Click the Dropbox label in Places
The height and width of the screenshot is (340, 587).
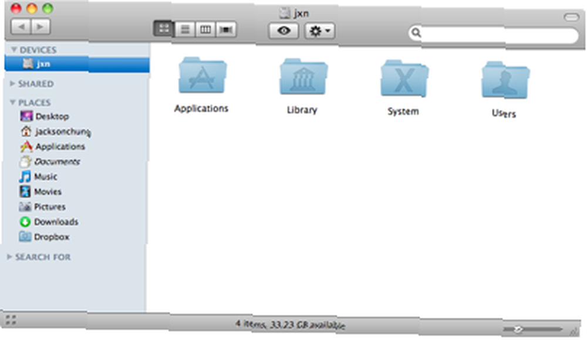tap(52, 237)
